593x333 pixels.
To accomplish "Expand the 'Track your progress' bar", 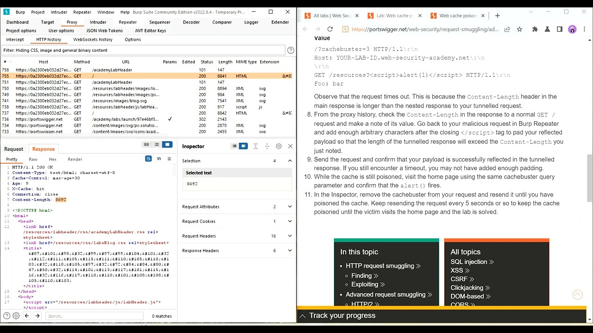I will [x=442, y=315].
